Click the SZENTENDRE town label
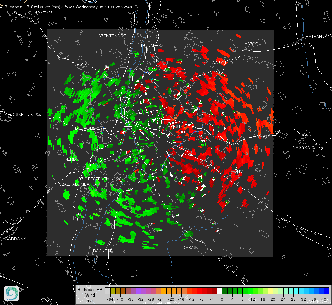This screenshot has width=332, height=305. [112, 36]
